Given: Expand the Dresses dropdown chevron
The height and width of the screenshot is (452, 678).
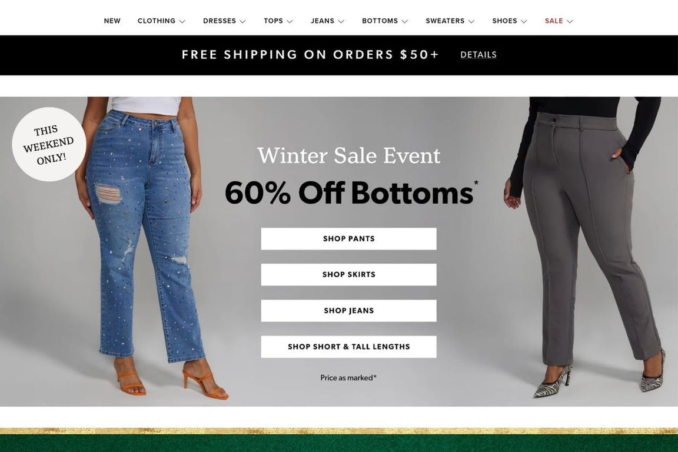Looking at the screenshot, I should pos(242,21).
